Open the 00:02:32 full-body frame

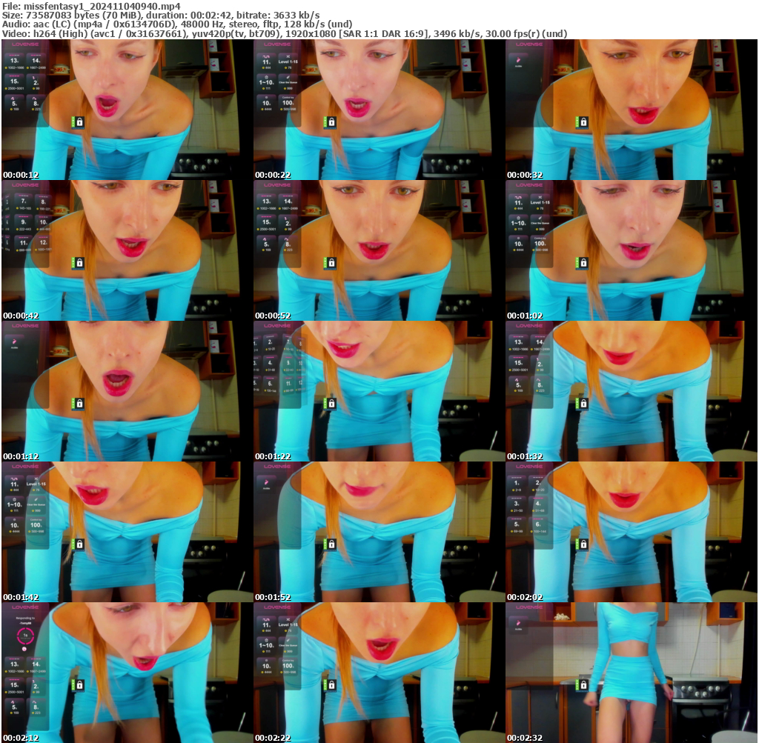click(630, 670)
